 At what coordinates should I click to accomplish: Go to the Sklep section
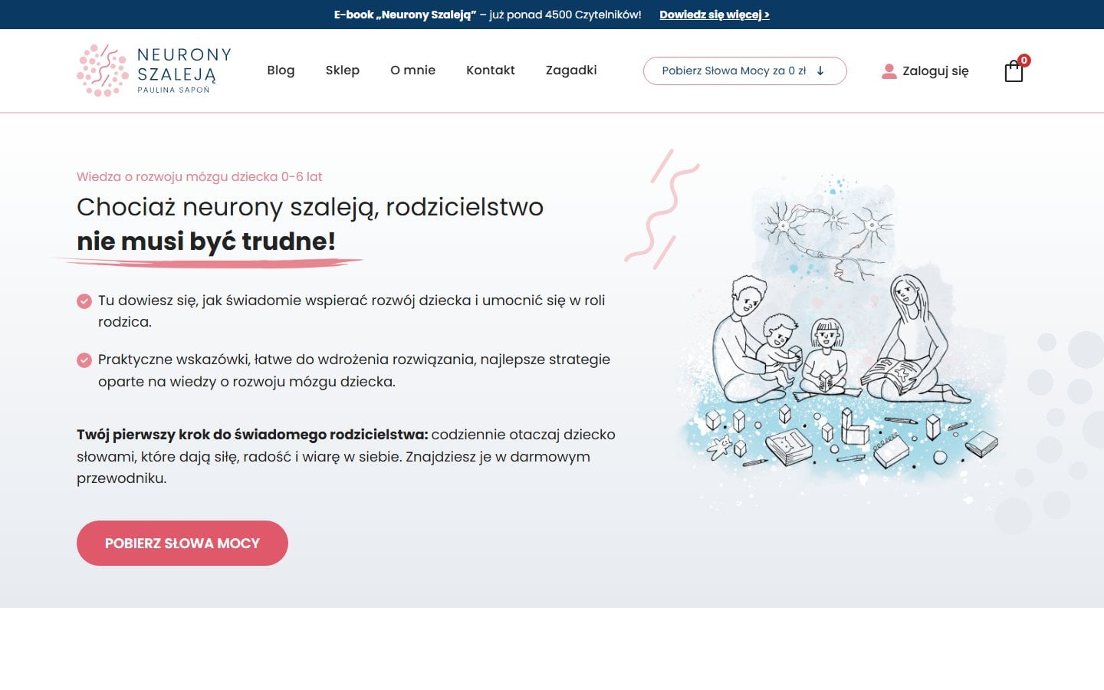tap(342, 71)
